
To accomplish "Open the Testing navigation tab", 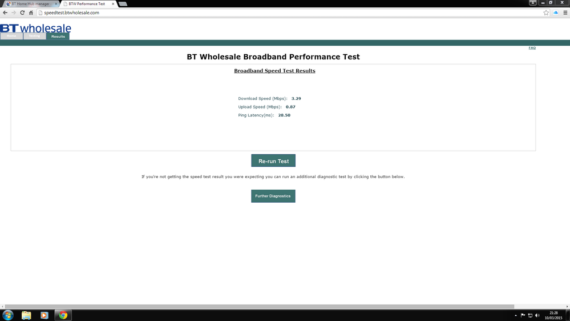I will coord(35,36).
